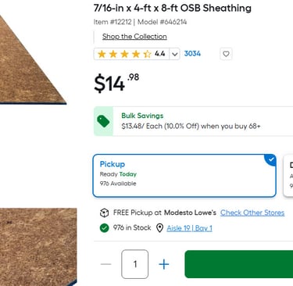
Task: Click the green in-stock checkmark icon
Action: tap(104, 228)
